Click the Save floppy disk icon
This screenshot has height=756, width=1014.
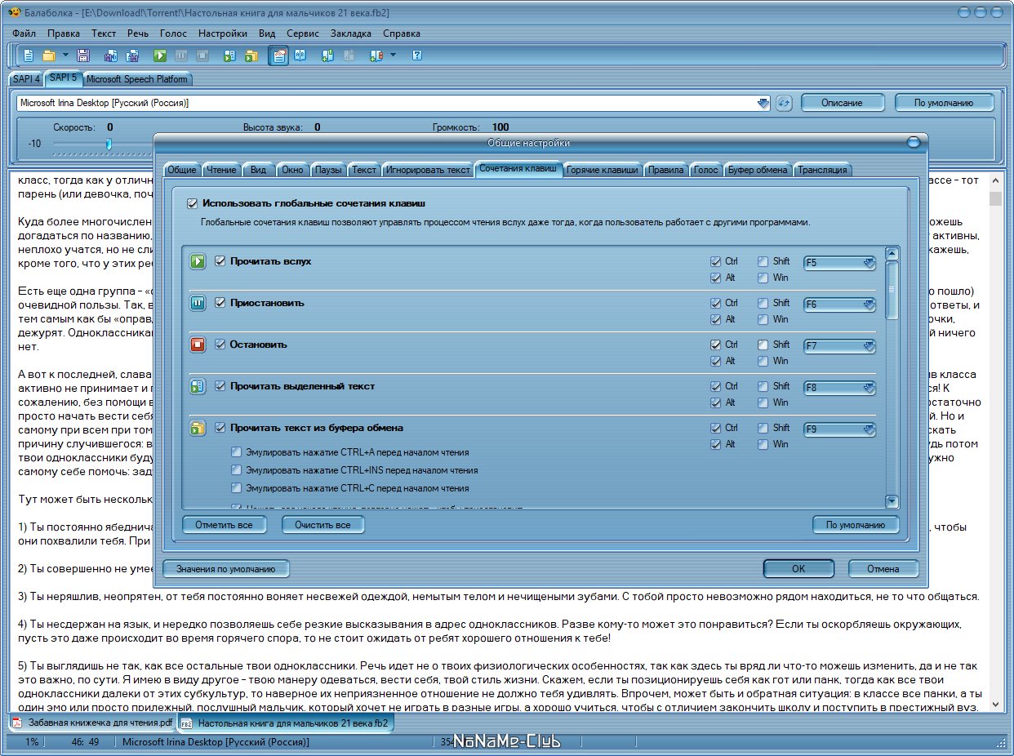[x=82, y=56]
